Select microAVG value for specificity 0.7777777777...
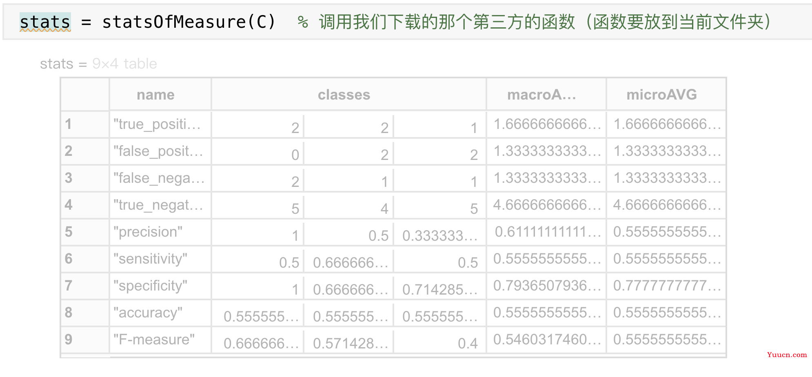 (x=666, y=286)
